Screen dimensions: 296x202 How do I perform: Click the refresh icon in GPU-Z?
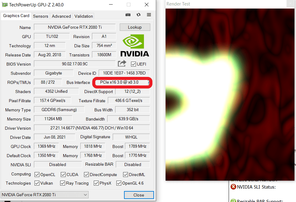pos(139,15)
